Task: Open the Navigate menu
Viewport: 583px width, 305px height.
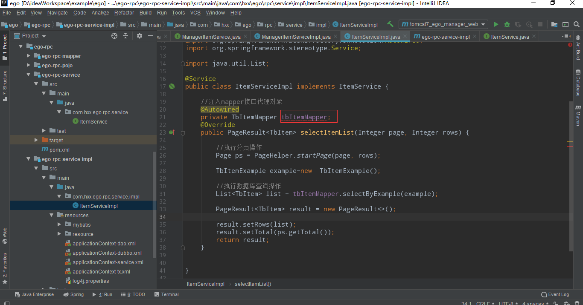Action: coord(58,13)
